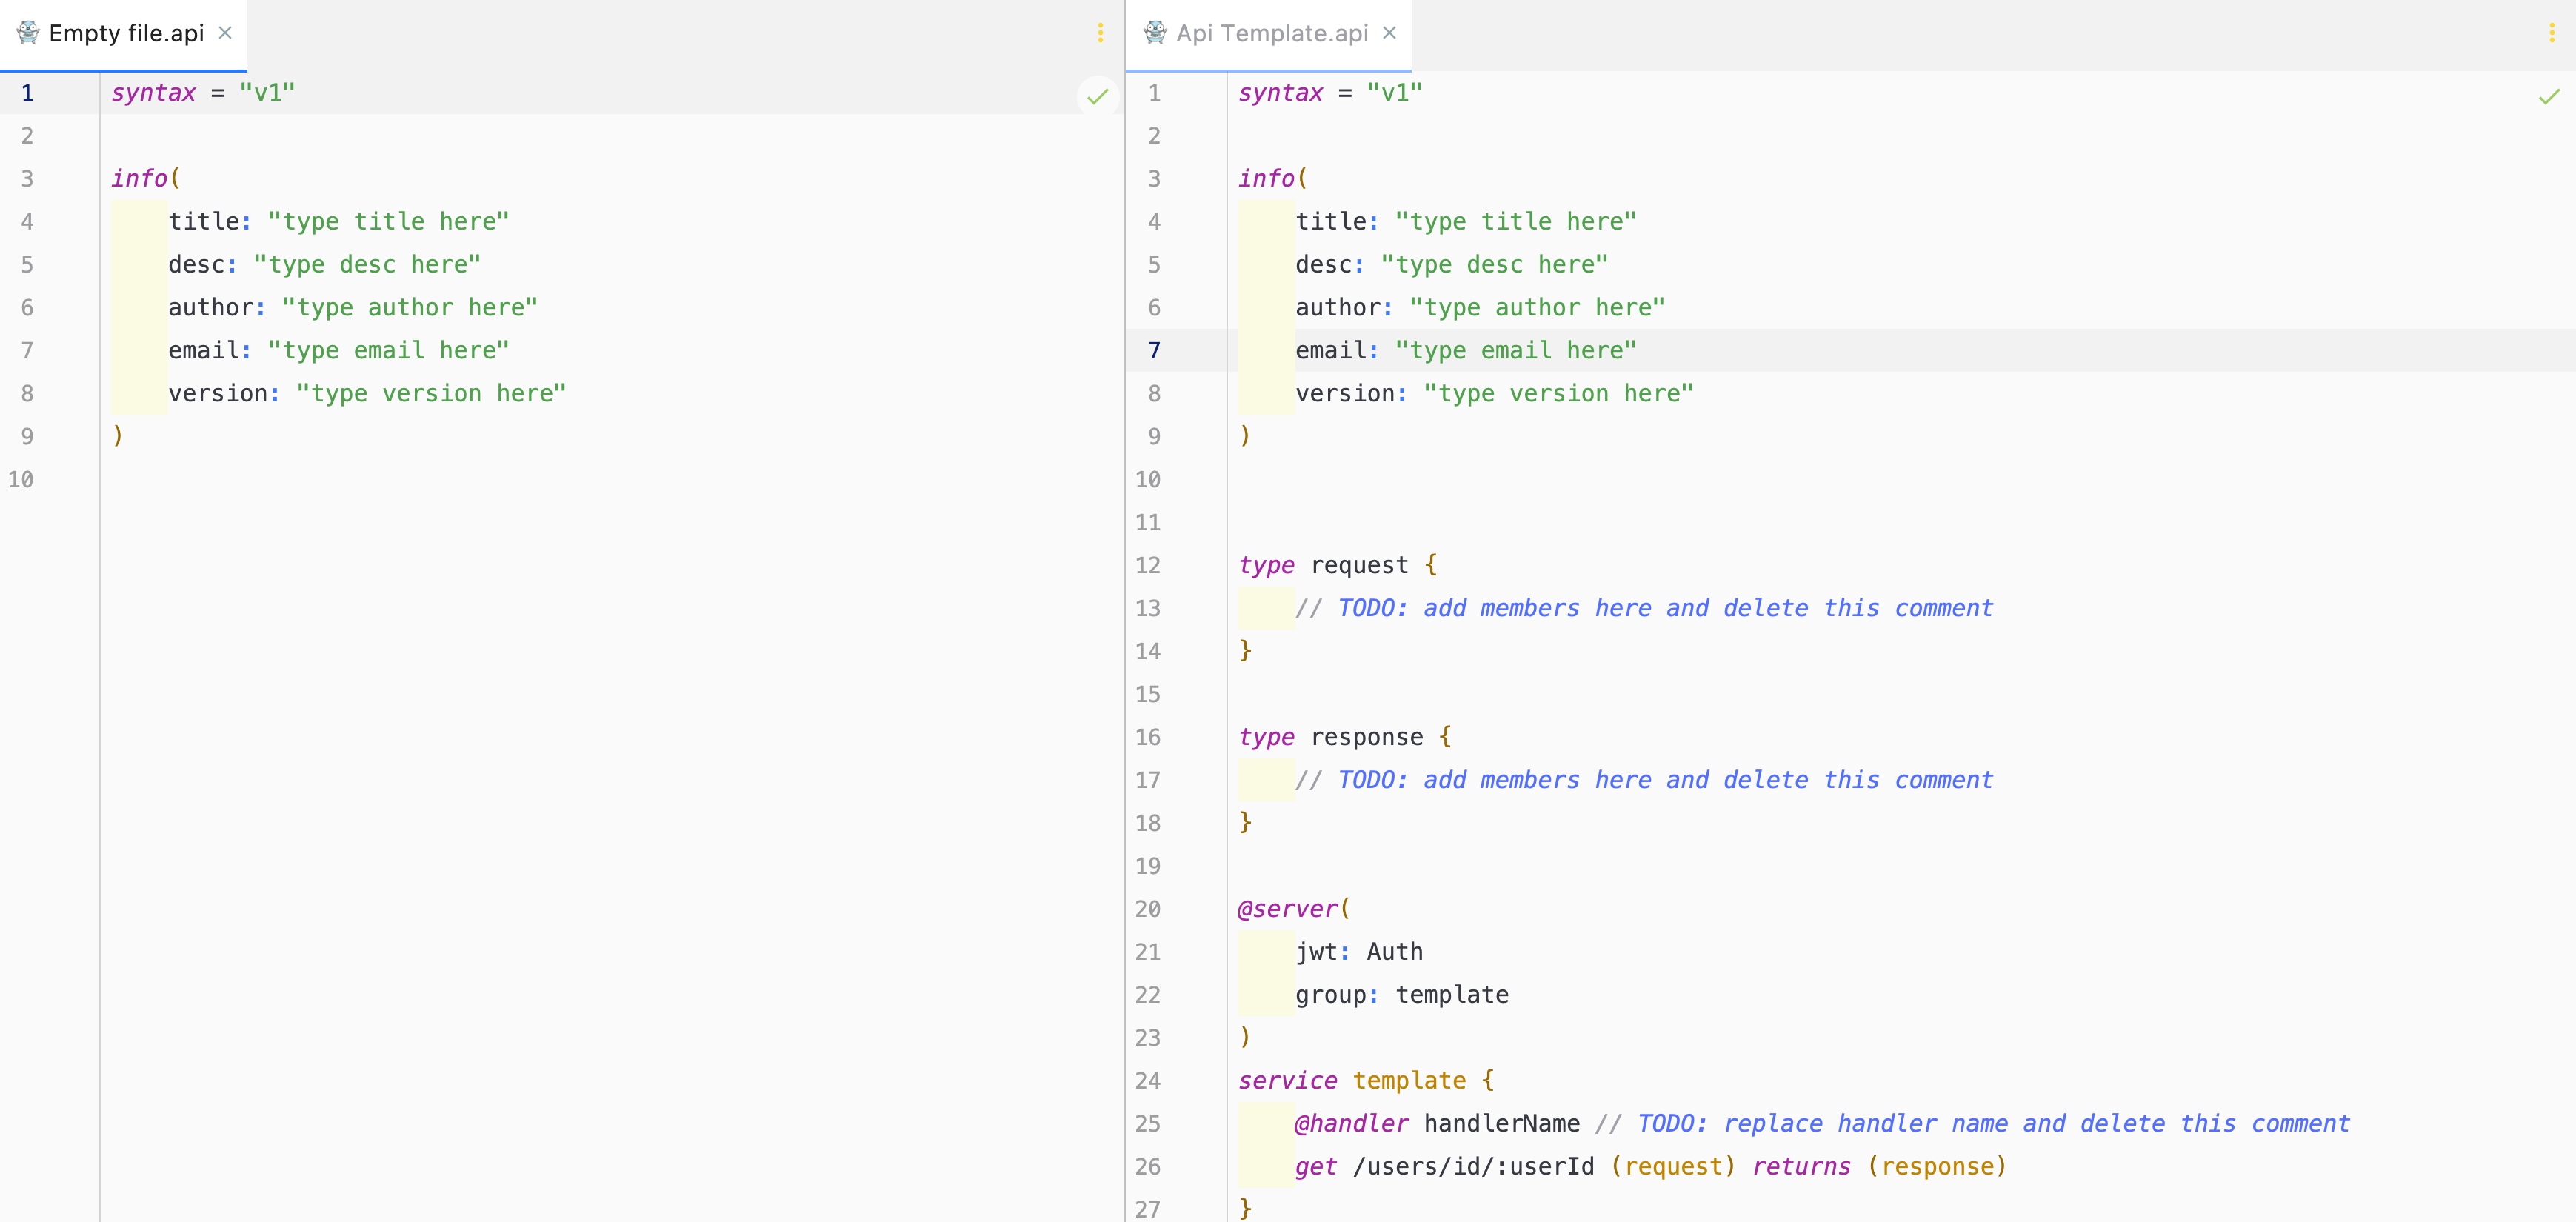The image size is (2576, 1222).
Task: Close the Api Template.api tab
Action: click(1389, 33)
